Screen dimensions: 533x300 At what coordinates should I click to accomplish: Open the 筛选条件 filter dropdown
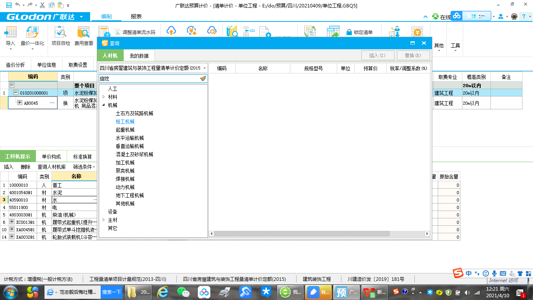click(x=84, y=167)
